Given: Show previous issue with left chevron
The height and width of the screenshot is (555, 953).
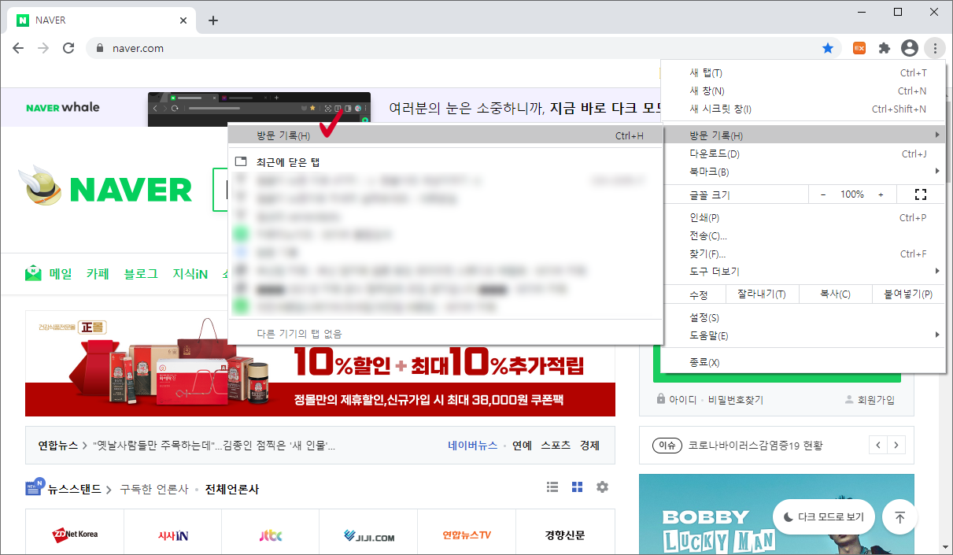Looking at the screenshot, I should pos(878,445).
